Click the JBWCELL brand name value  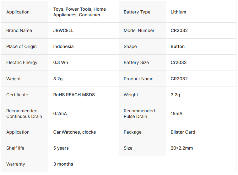pos(63,30)
